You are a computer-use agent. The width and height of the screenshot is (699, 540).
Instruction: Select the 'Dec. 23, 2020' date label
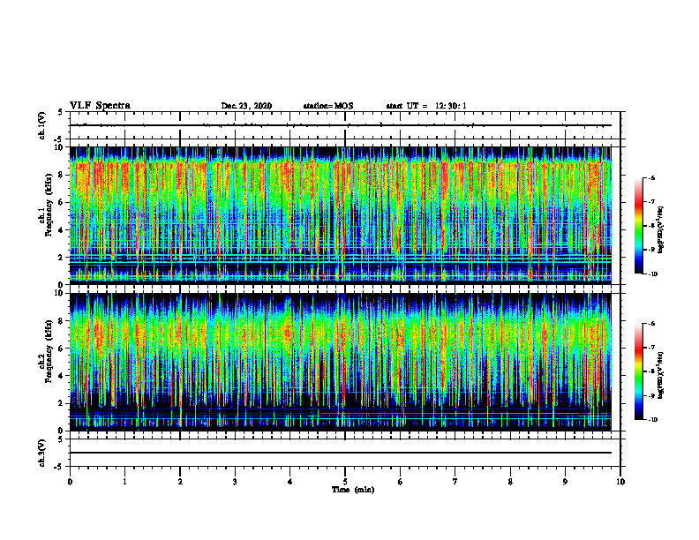tap(246, 106)
